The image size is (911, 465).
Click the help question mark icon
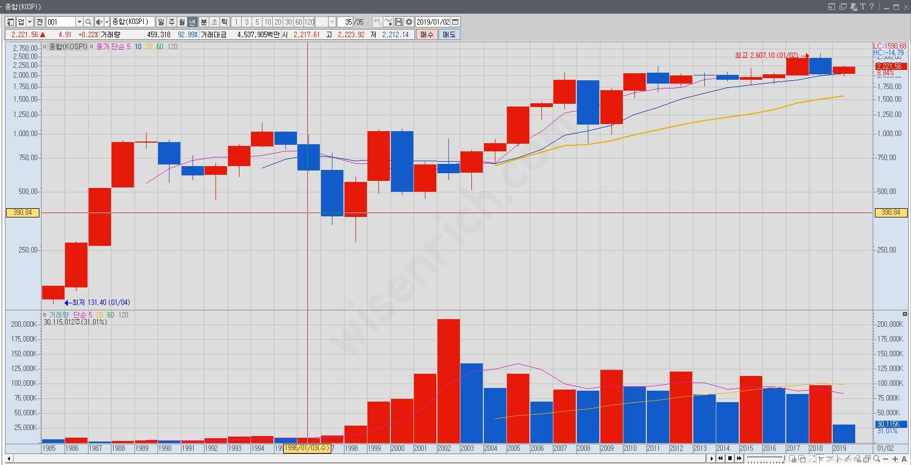coord(872,7)
